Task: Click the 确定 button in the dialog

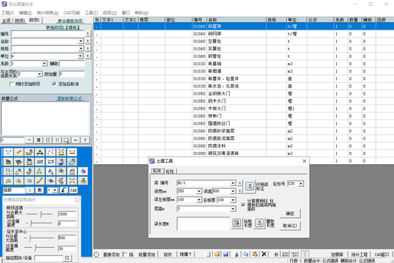Action: pos(290,214)
